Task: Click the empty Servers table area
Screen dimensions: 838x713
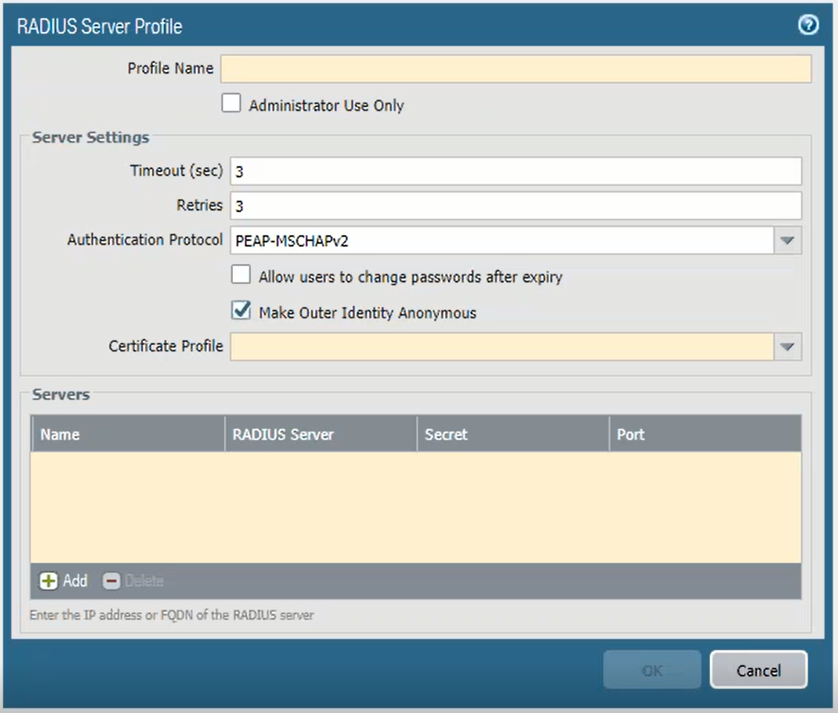Action: point(415,507)
